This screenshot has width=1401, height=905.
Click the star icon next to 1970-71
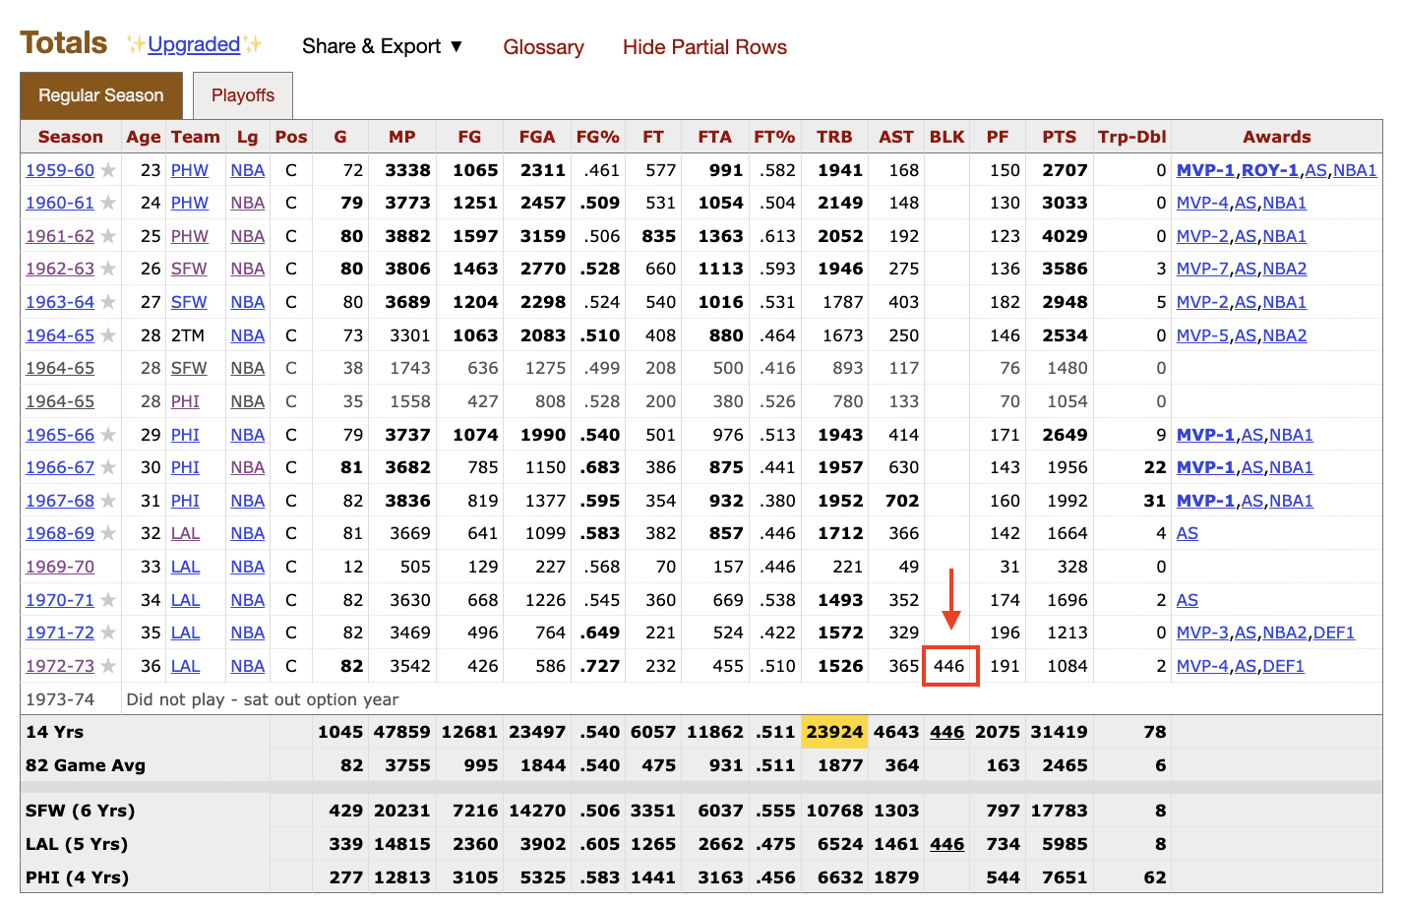(x=108, y=600)
